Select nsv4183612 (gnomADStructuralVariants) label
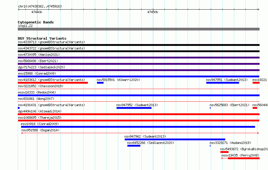This screenshot has width=268, height=170. (51, 80)
